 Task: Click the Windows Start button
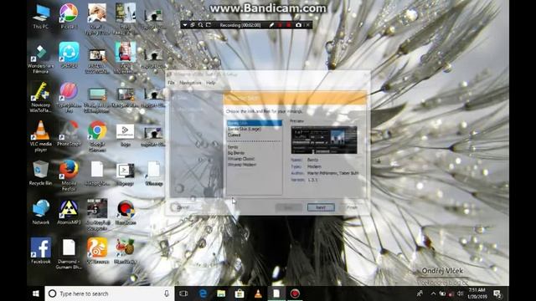coord(35,293)
